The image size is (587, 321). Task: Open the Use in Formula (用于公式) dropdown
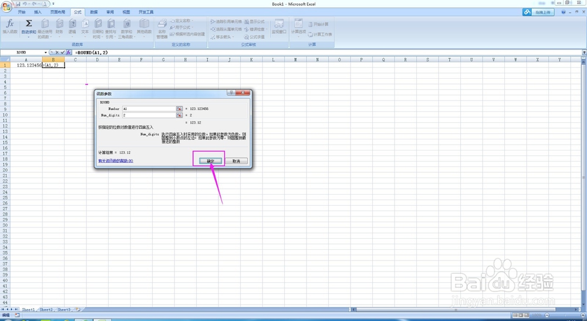(x=181, y=28)
